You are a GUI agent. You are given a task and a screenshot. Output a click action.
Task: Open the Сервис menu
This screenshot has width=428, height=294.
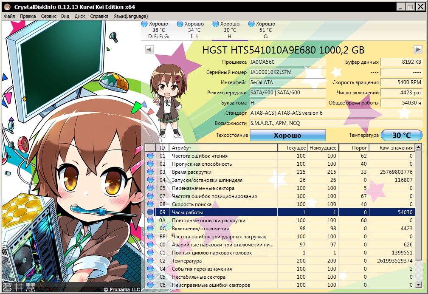click(x=48, y=16)
